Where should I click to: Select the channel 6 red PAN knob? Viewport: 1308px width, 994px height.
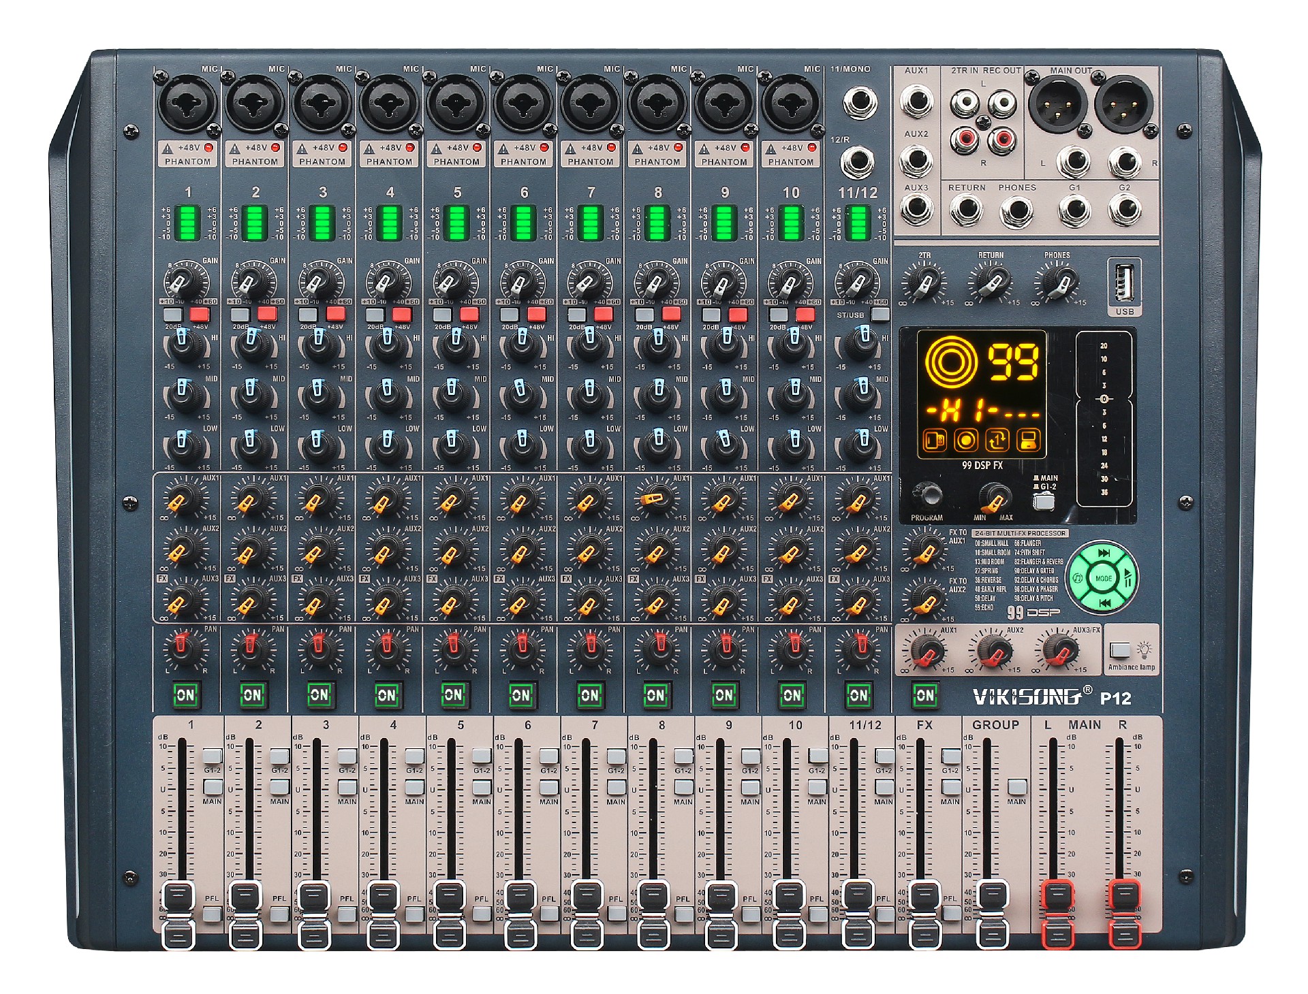coord(522,649)
